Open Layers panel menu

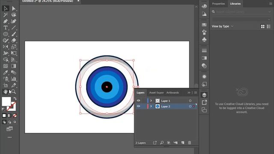pyautogui.click(x=196, y=93)
